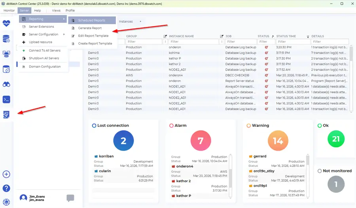The width and height of the screenshot is (356, 208).
Task: Select orcl19c_stby in Warning list
Action: coord(264,171)
